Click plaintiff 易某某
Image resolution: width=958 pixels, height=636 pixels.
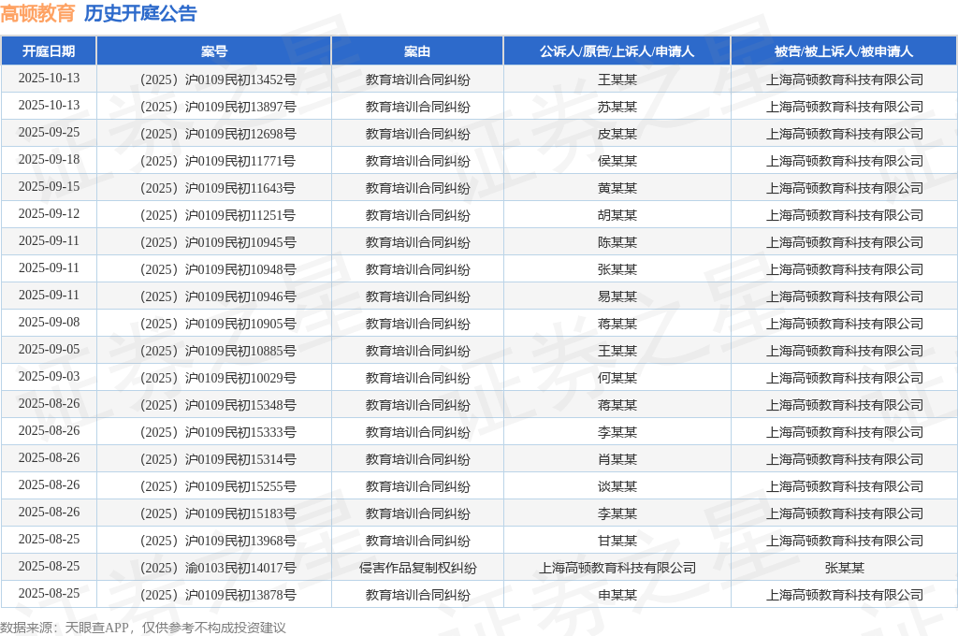[x=617, y=296]
